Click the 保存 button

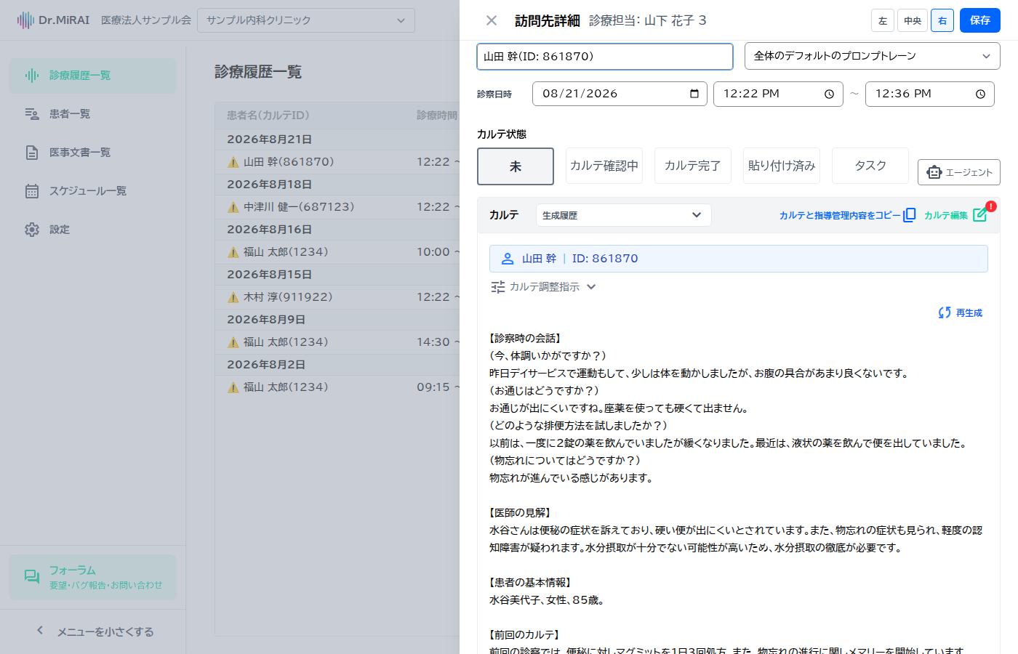[980, 20]
